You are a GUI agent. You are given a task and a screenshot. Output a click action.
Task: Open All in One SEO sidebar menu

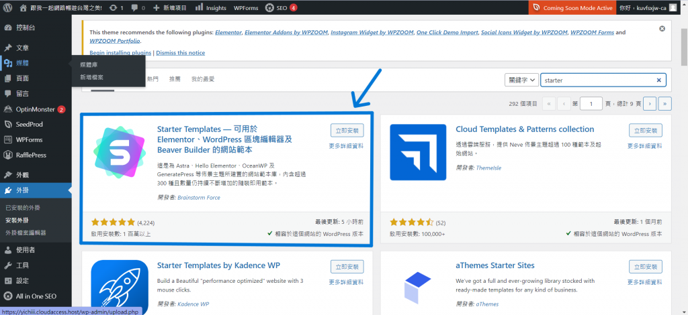(36, 296)
